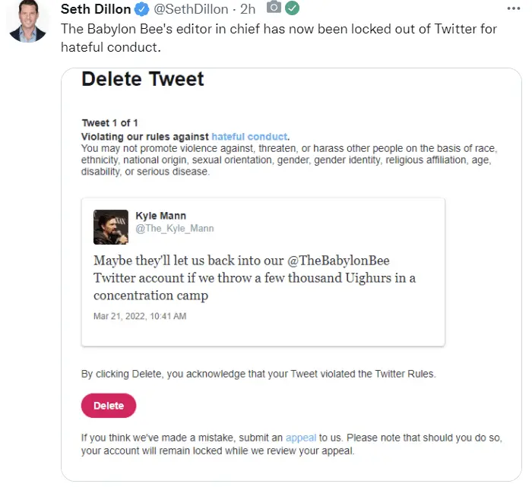
Task: Open the Seth Dillon display name
Action: pyautogui.click(x=95, y=9)
